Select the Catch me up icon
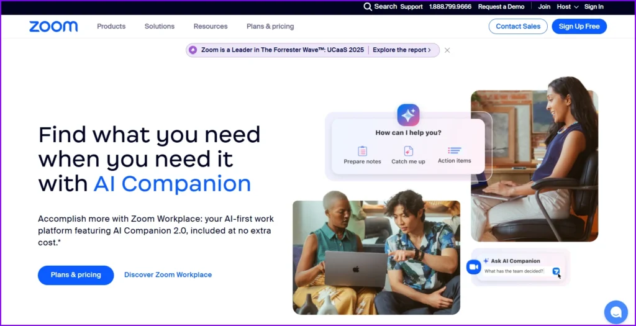 (408, 151)
